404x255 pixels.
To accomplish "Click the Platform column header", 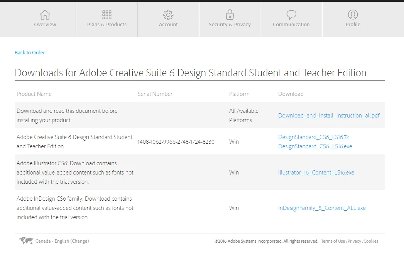I will [x=239, y=94].
